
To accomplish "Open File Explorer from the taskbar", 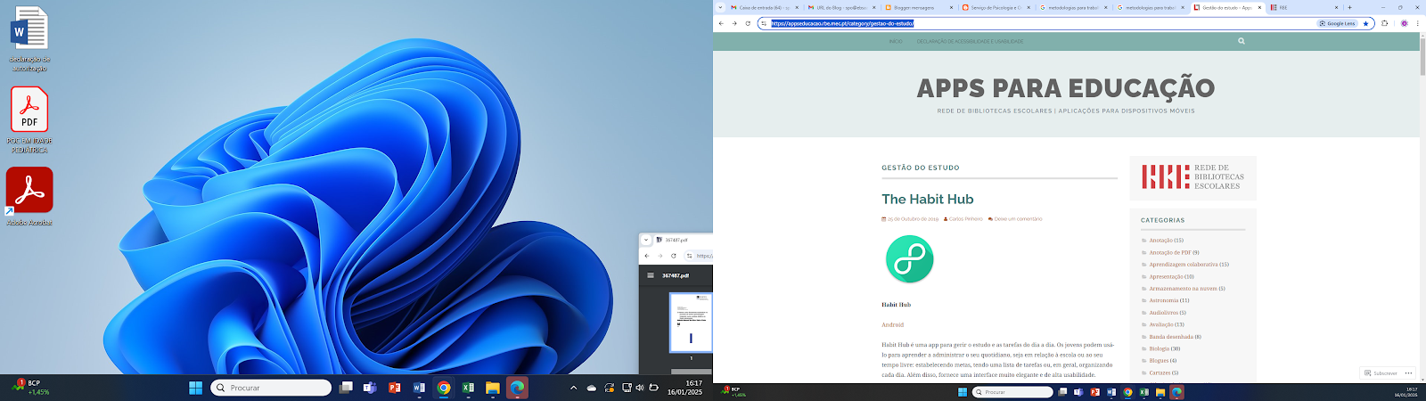I will tap(492, 388).
